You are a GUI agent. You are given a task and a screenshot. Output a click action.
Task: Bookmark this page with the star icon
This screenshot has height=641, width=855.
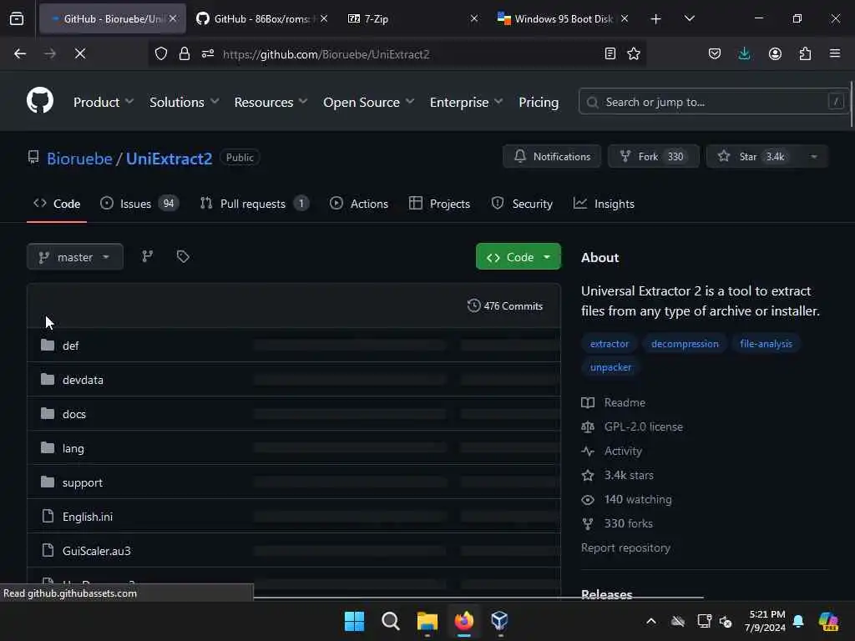634,53
